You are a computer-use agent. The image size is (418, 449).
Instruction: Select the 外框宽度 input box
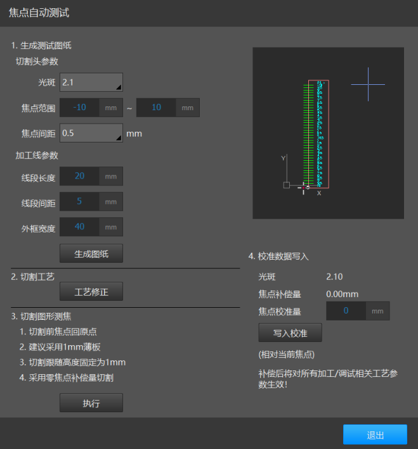[x=79, y=227]
